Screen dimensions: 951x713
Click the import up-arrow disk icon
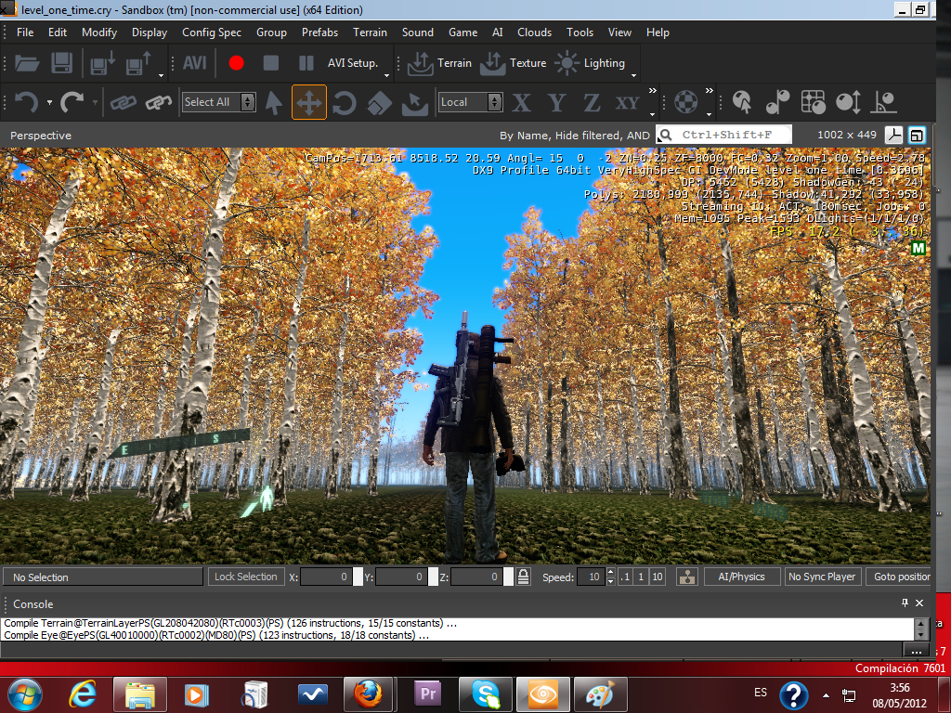(139, 63)
